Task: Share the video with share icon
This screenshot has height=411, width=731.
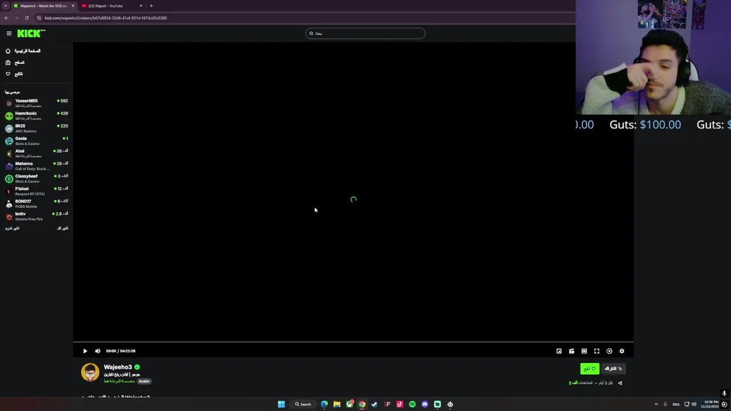Action: tap(620, 383)
